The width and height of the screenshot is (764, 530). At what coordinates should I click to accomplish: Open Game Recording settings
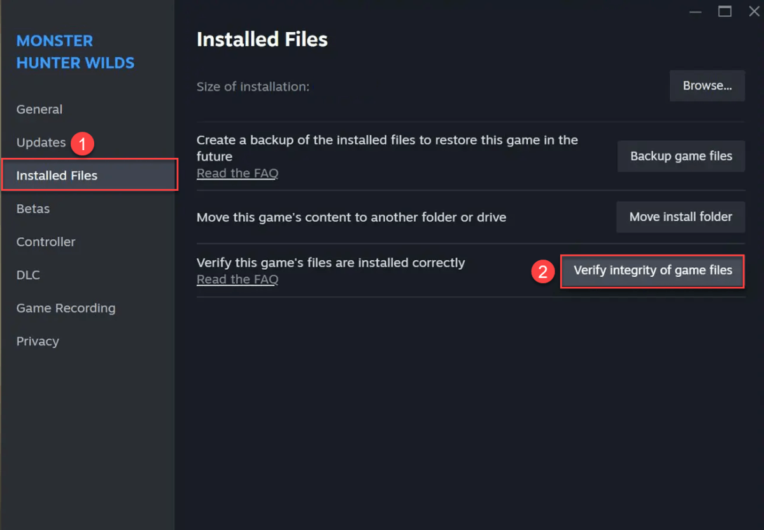[x=66, y=307]
